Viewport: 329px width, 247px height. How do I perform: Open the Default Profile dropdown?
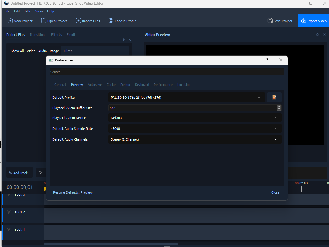187,97
